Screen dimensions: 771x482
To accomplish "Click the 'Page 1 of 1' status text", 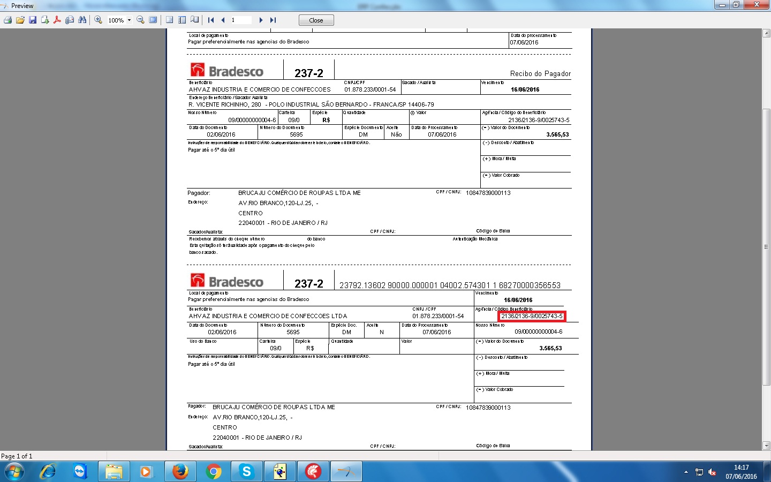I will pos(17,456).
